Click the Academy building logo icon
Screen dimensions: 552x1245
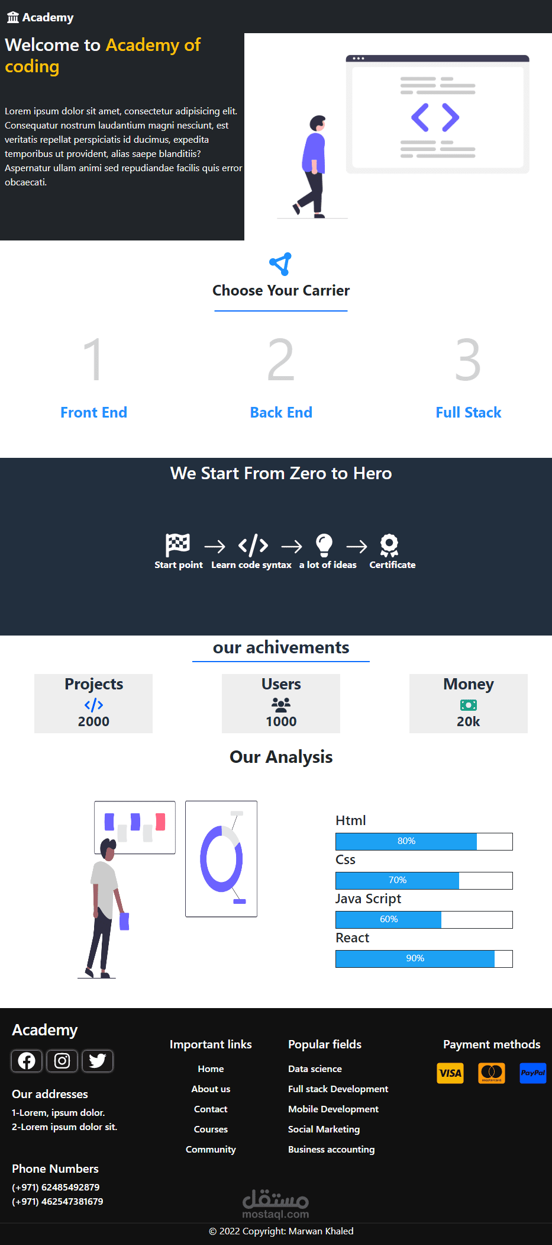13,18
